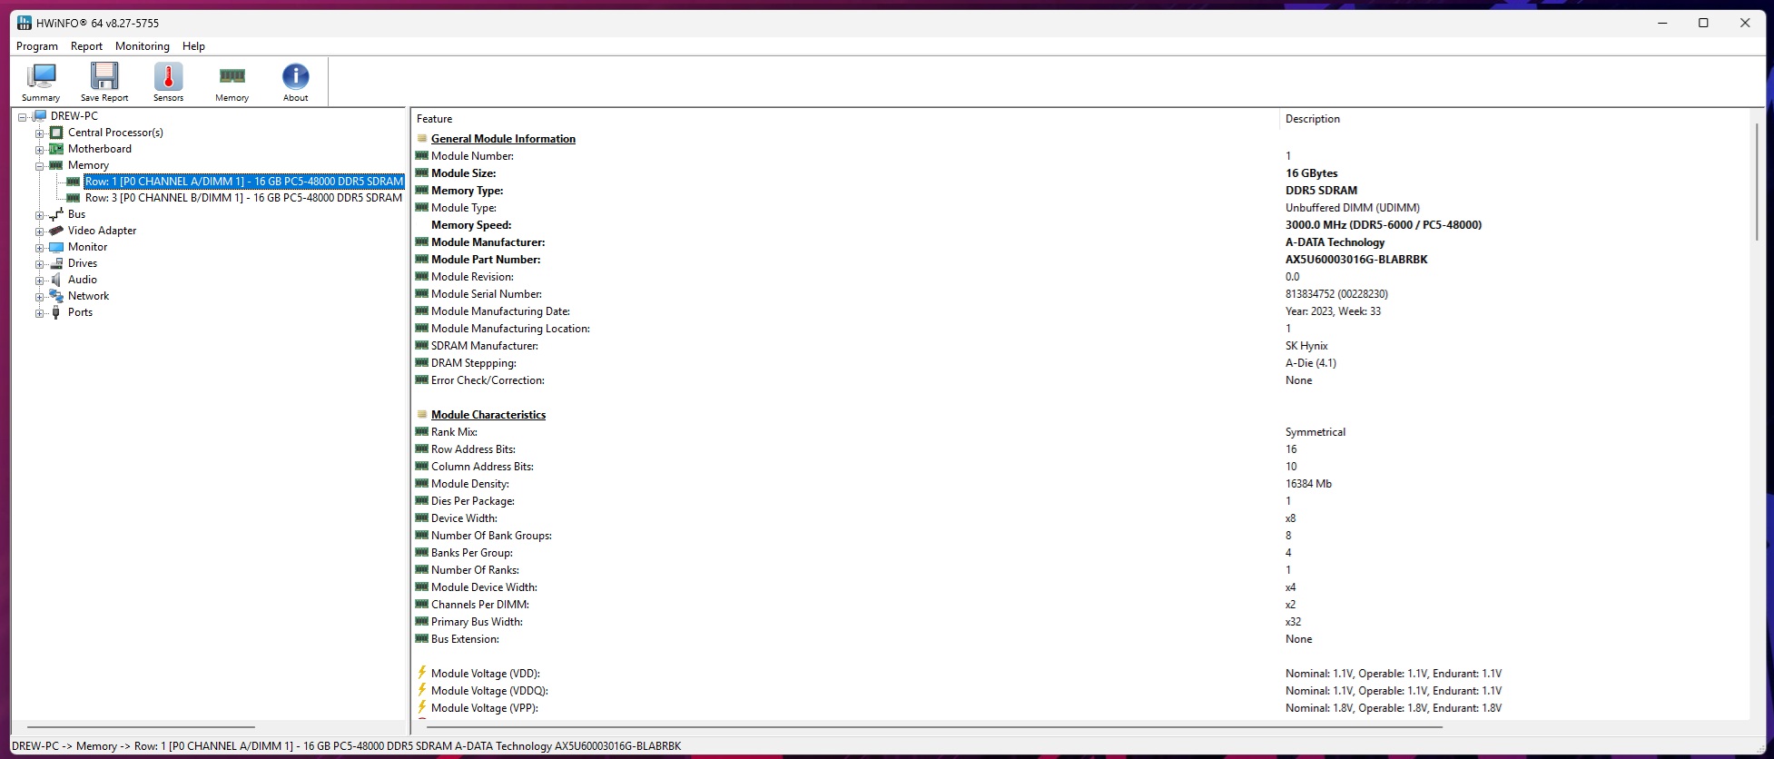The image size is (1774, 759).
Task: Click the Module Part Number row label
Action: point(486,260)
